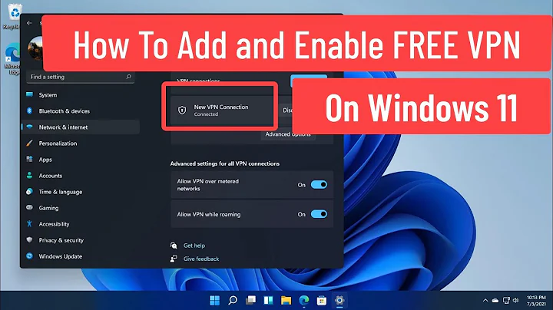Viewport: 553px width, 310px height.
Task: Click the Get help headset icon
Action: tap(174, 246)
